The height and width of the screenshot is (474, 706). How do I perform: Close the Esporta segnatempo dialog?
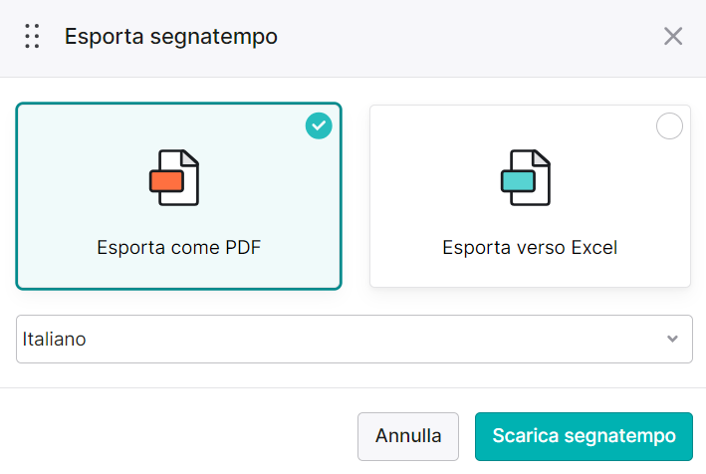tap(673, 36)
